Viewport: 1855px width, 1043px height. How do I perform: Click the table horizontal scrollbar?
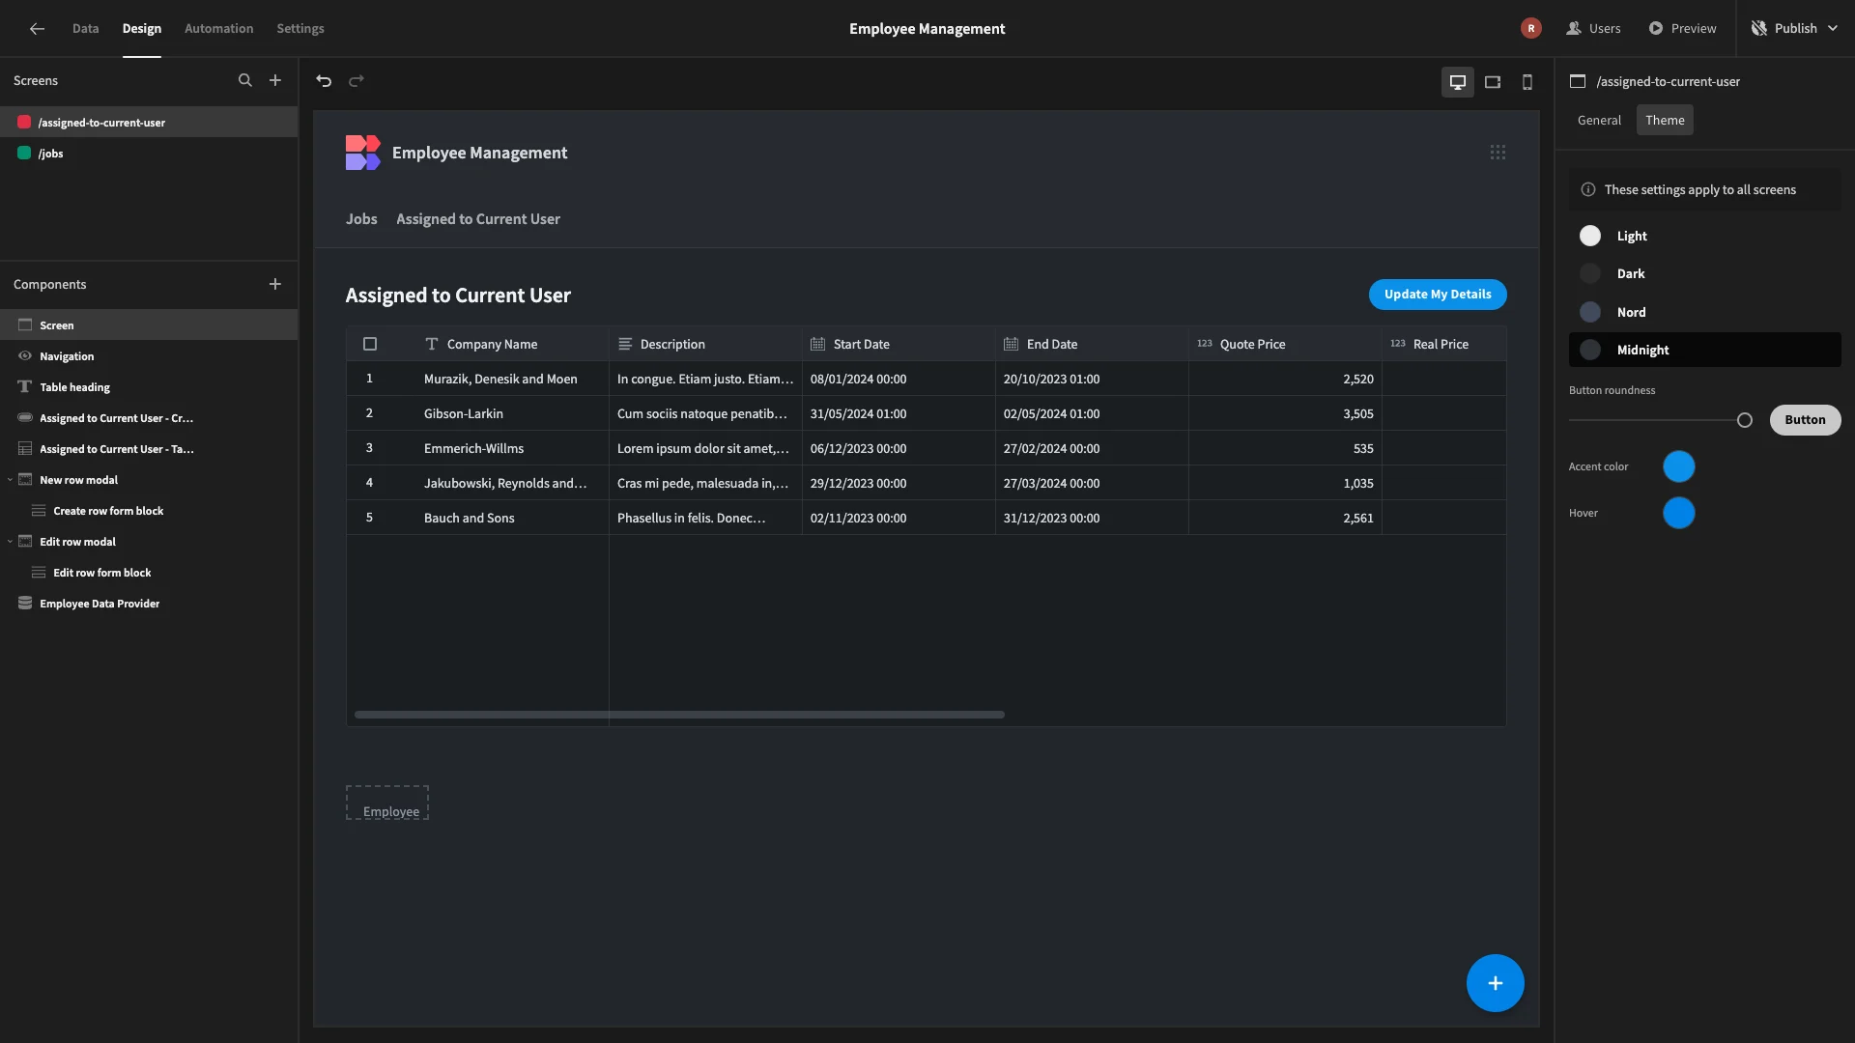(x=679, y=715)
